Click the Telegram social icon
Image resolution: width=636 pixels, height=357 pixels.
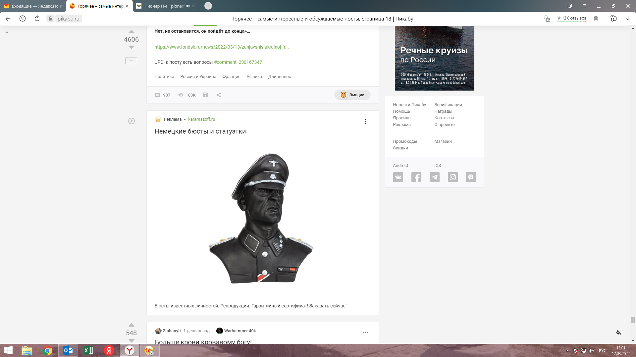point(434,177)
